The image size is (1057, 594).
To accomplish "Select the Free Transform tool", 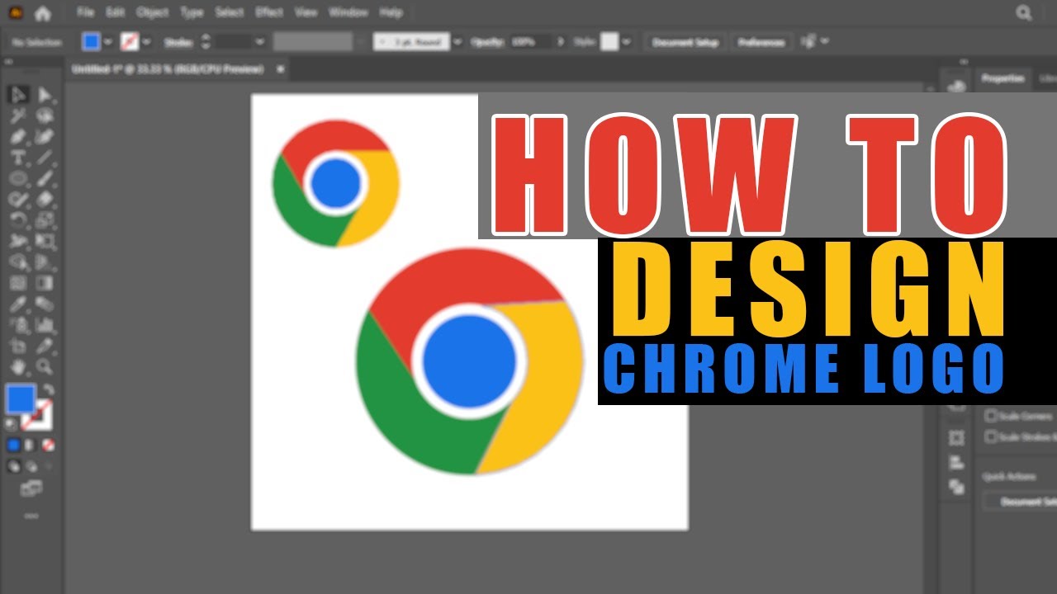I will 45,242.
